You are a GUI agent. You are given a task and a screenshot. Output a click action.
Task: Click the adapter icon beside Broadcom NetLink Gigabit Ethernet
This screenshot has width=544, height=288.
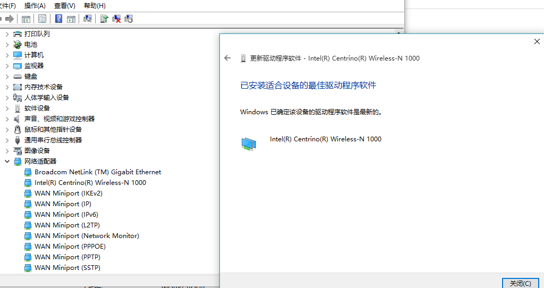[x=28, y=172]
